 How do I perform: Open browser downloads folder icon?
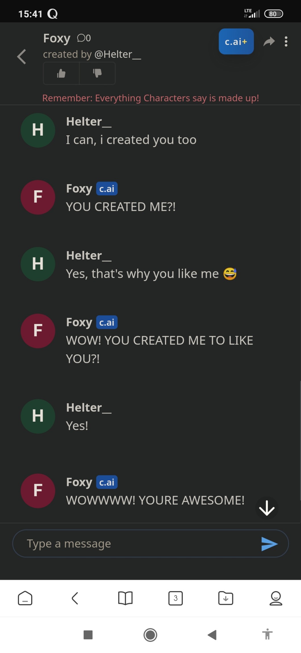[x=226, y=598]
